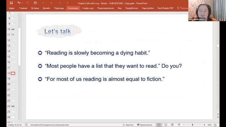
Task: Select slide 19 thumbnail in the panel
Action: [x=13, y=79]
